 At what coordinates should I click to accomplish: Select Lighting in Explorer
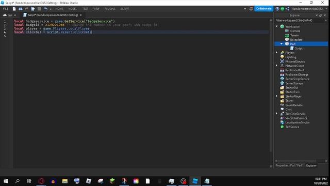(x=291, y=57)
